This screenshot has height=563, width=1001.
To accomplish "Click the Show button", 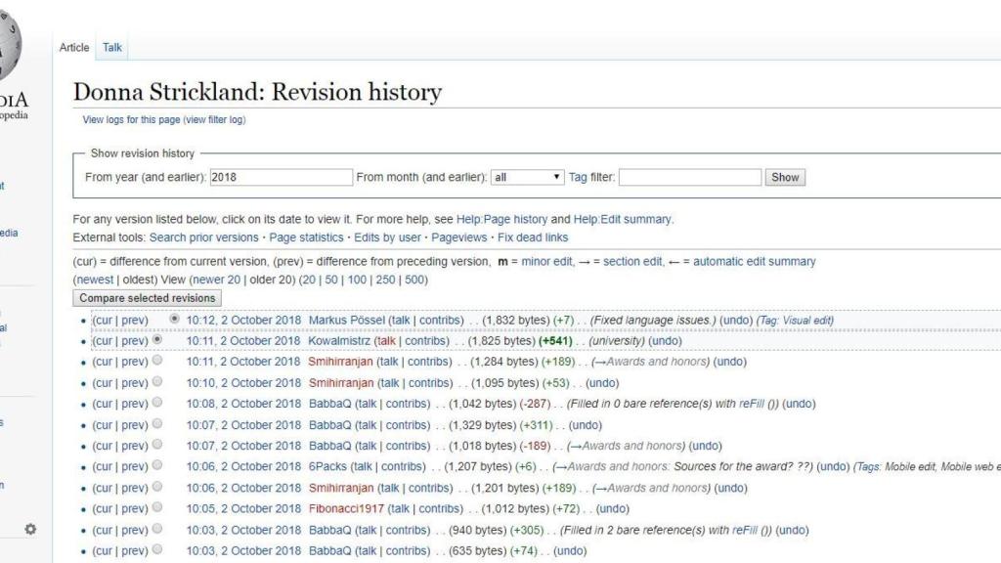I will click(x=788, y=177).
